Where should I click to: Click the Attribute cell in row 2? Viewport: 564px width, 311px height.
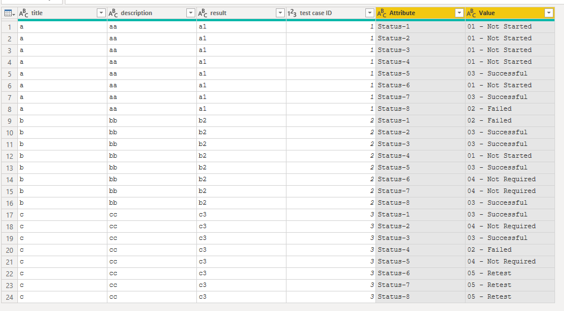tap(421, 39)
